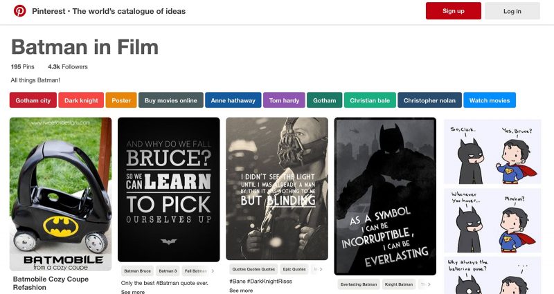The height and width of the screenshot is (294, 554).
Task: Click the Pinterest logo icon
Action: (x=20, y=11)
